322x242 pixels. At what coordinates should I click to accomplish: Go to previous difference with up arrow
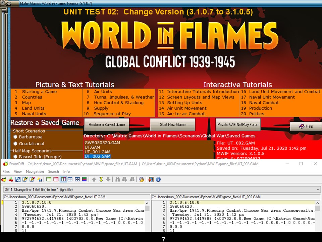[94, 179]
